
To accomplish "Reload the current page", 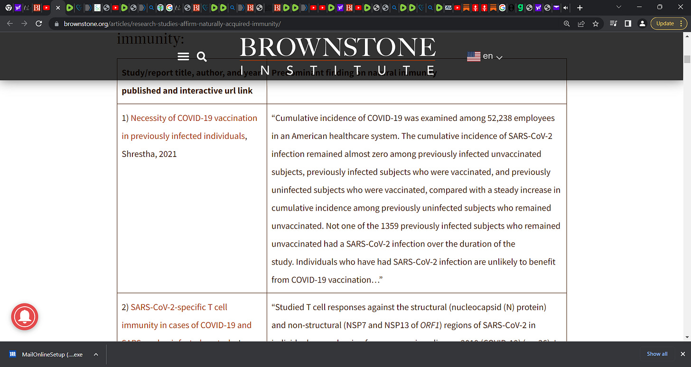I will [39, 23].
